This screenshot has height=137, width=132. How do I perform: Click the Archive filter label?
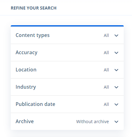25,121
